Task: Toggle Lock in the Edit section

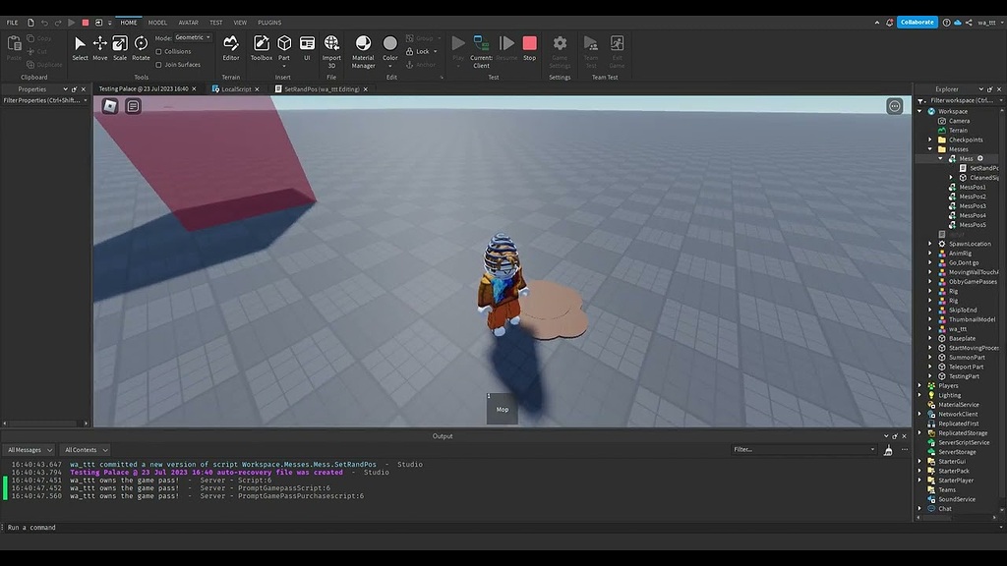Action: [x=416, y=50]
